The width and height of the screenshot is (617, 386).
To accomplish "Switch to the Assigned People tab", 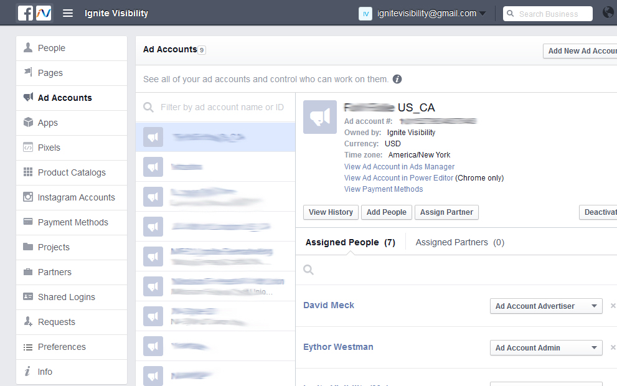I will tap(350, 242).
